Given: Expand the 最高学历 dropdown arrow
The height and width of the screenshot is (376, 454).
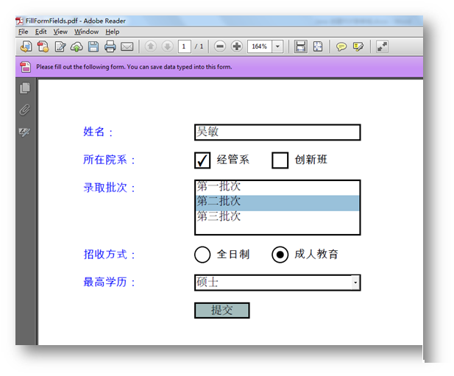Looking at the screenshot, I should pyautogui.click(x=355, y=283).
